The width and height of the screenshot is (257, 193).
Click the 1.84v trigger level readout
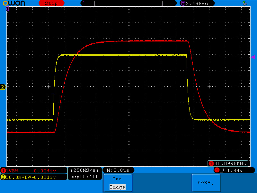click(x=235, y=171)
